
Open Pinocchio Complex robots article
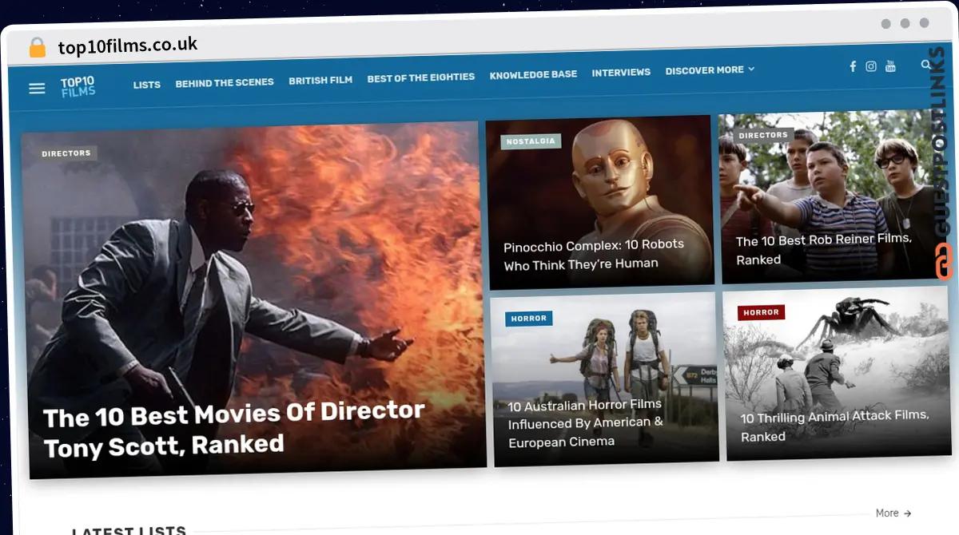click(x=594, y=254)
